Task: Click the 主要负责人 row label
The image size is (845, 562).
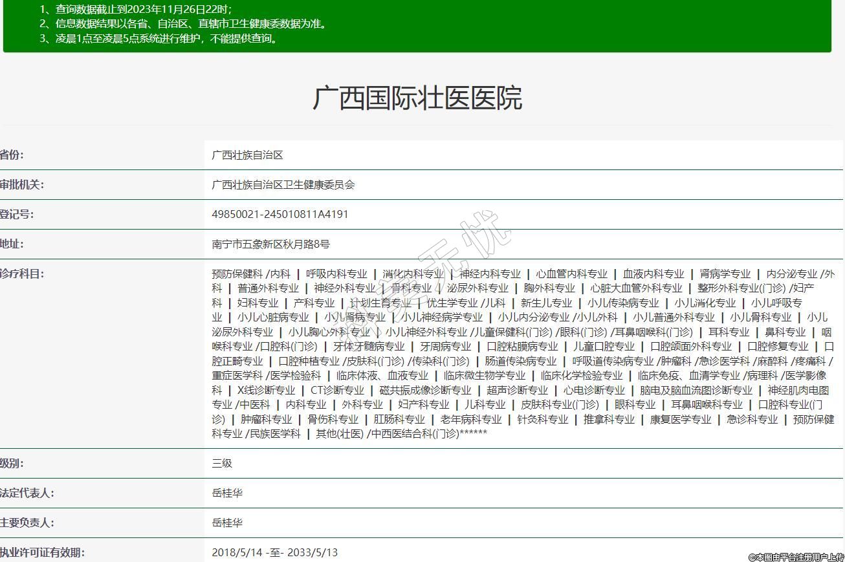Action: point(27,523)
